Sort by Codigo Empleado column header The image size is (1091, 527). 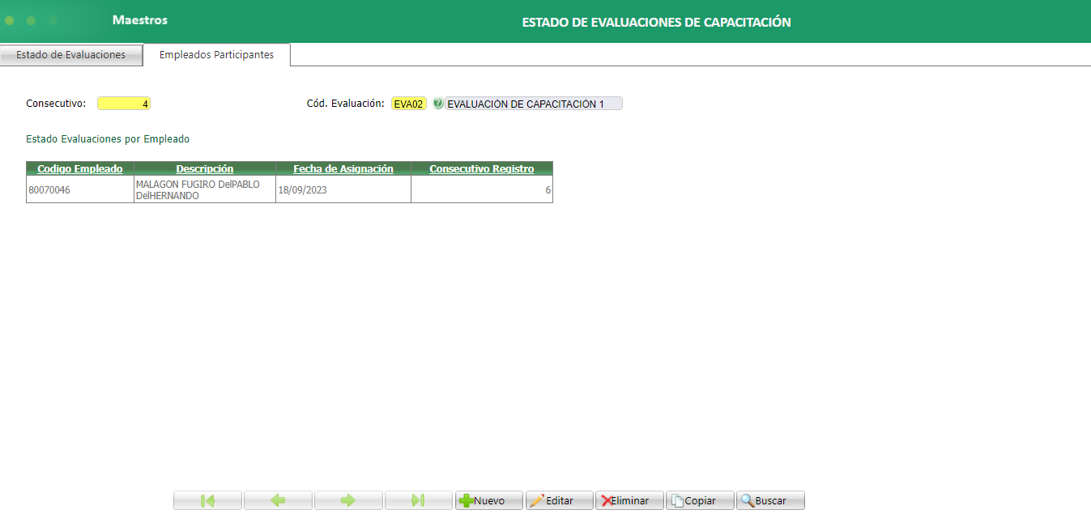tap(80, 168)
